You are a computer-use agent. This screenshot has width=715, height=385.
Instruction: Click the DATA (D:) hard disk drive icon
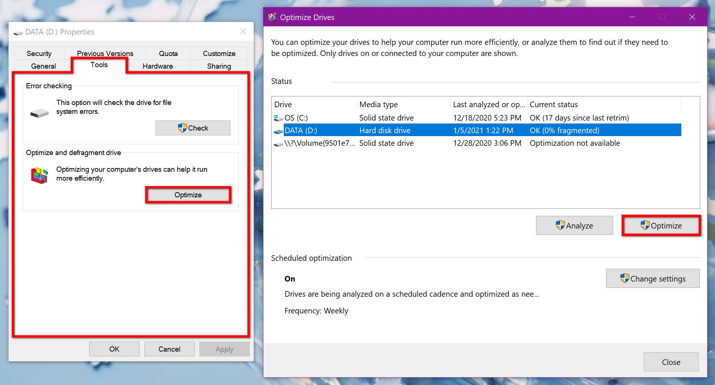click(278, 131)
